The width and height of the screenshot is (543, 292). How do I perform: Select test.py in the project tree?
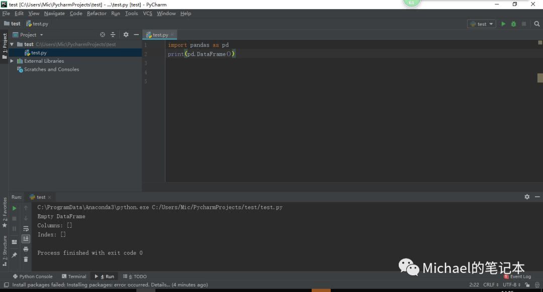coord(39,53)
